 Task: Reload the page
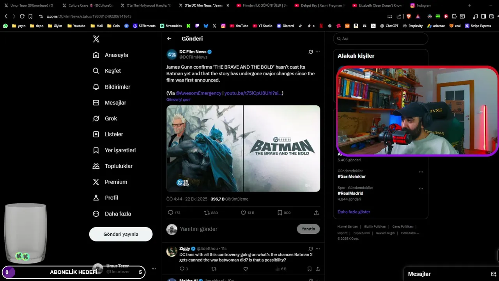(x=22, y=16)
